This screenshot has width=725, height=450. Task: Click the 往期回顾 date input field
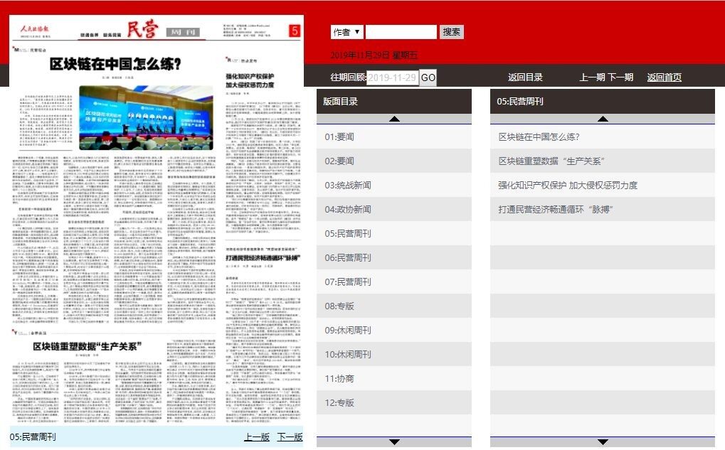click(x=393, y=77)
